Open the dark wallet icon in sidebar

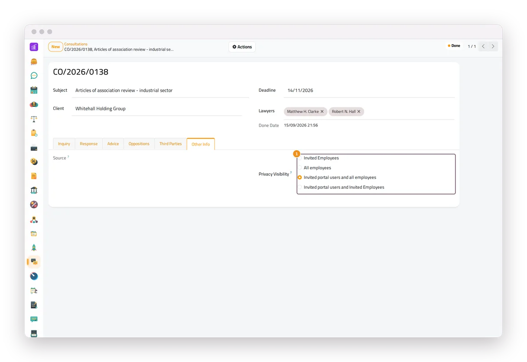(34, 148)
